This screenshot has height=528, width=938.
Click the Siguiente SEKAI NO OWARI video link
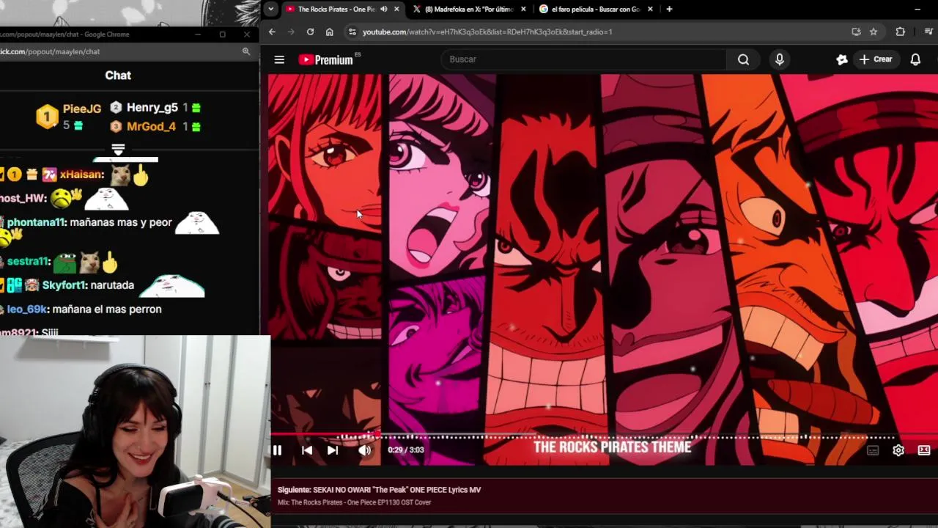point(379,490)
